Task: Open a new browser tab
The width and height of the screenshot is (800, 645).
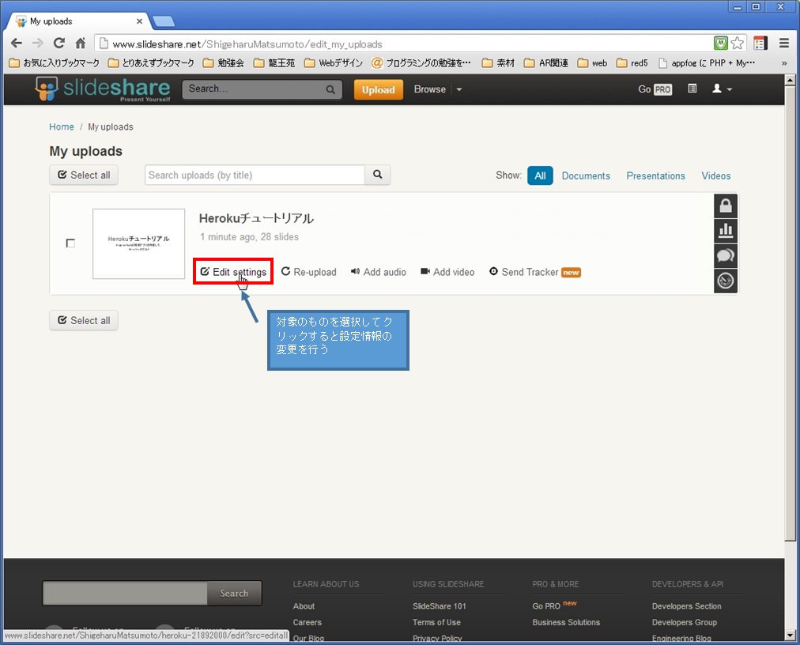Action: point(164,21)
